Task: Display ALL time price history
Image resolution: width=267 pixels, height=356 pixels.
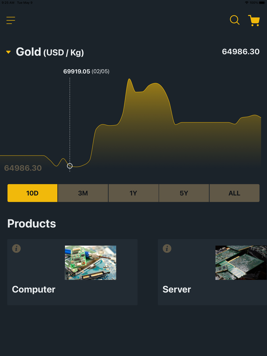Action: [x=234, y=193]
